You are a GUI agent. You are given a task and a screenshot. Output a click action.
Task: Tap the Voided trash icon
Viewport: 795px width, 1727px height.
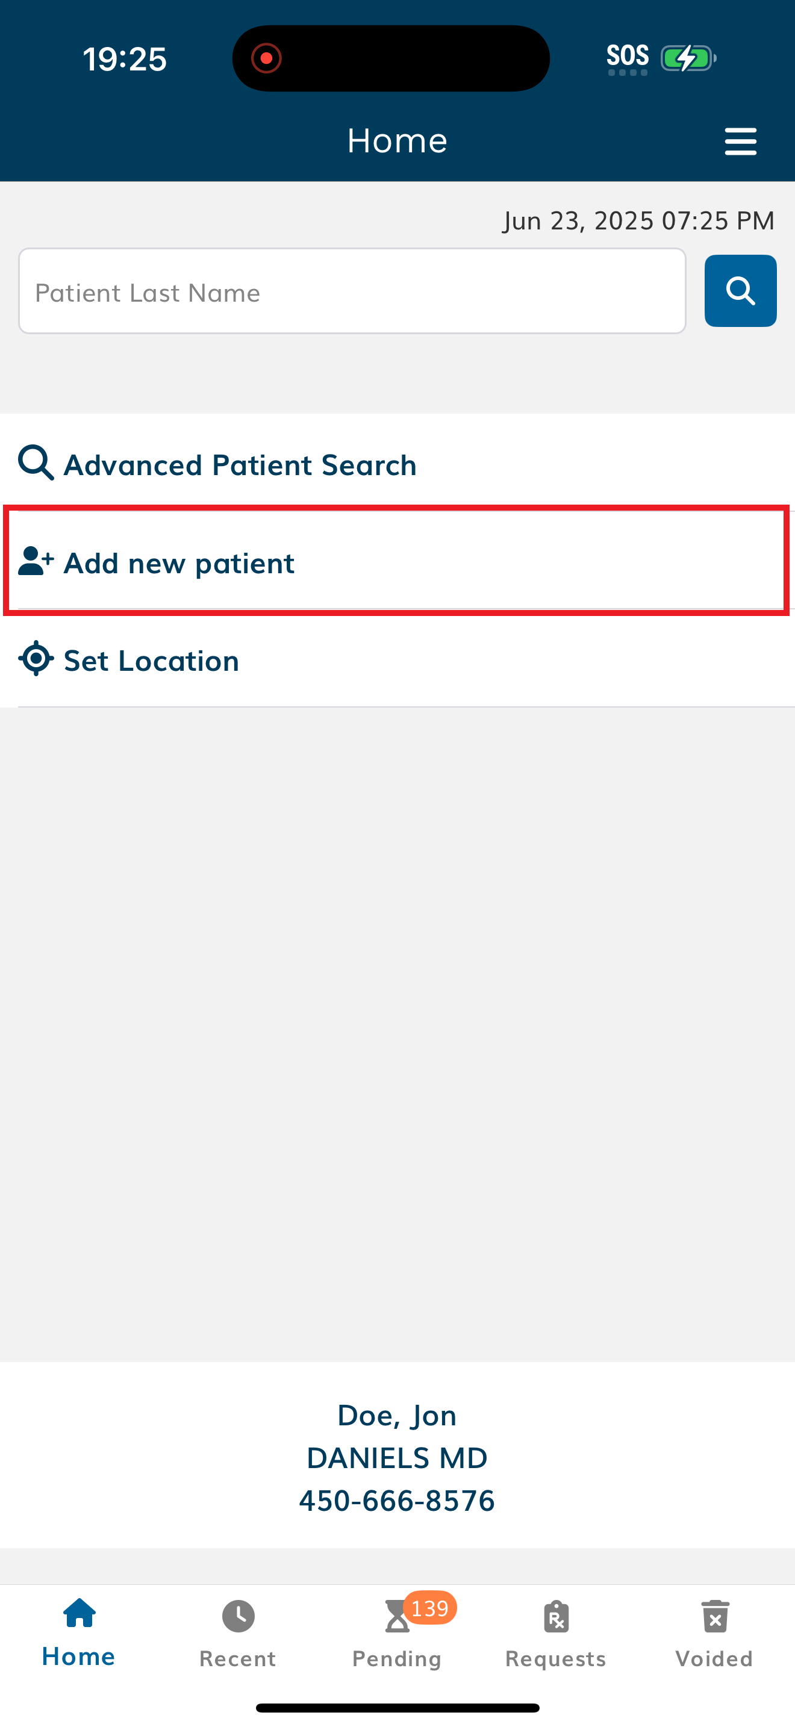point(715,1616)
